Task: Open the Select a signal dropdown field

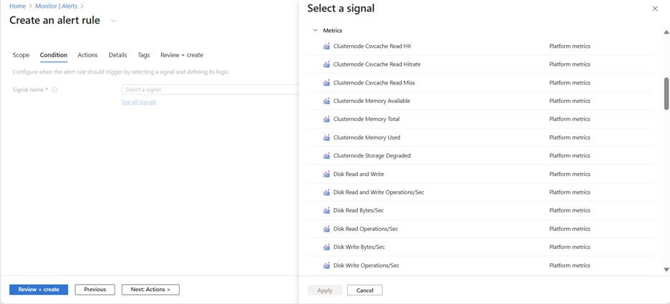Action: (210, 89)
